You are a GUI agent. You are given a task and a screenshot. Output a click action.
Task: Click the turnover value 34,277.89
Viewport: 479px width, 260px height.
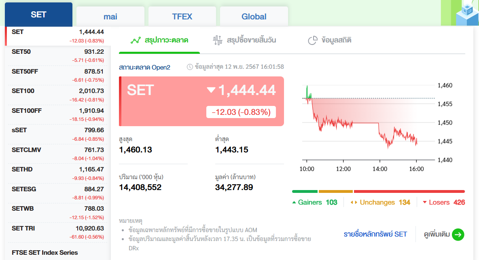pyautogui.click(x=234, y=187)
